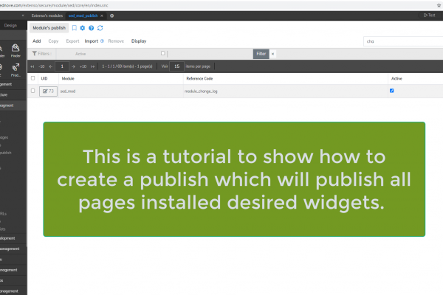Open the sidebar item ending in 'lopment'
The height and width of the screenshot is (295, 443).
coord(13,238)
